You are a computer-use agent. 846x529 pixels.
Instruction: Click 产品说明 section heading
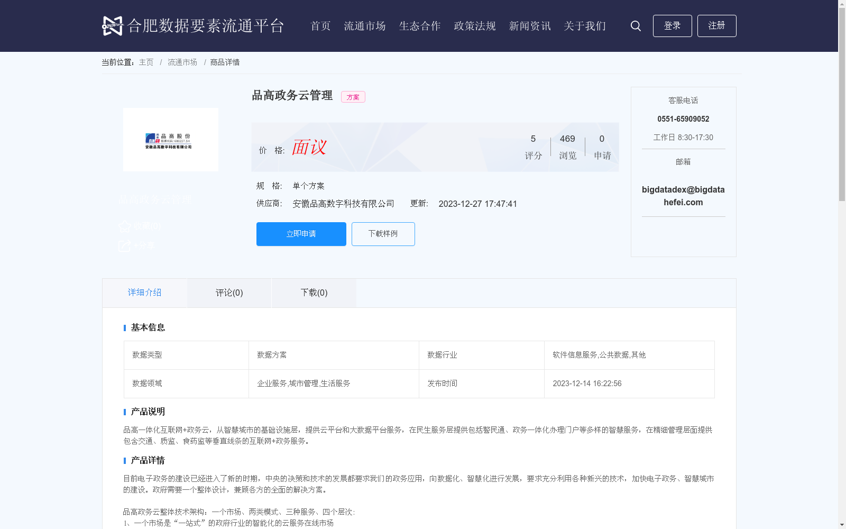pos(148,412)
